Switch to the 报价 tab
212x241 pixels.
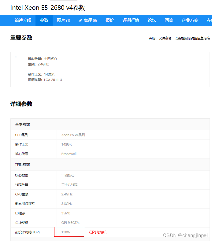(x=110, y=20)
